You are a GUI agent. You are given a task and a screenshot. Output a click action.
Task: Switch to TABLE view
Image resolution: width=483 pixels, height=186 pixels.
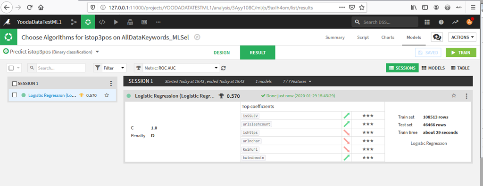pos(460,68)
